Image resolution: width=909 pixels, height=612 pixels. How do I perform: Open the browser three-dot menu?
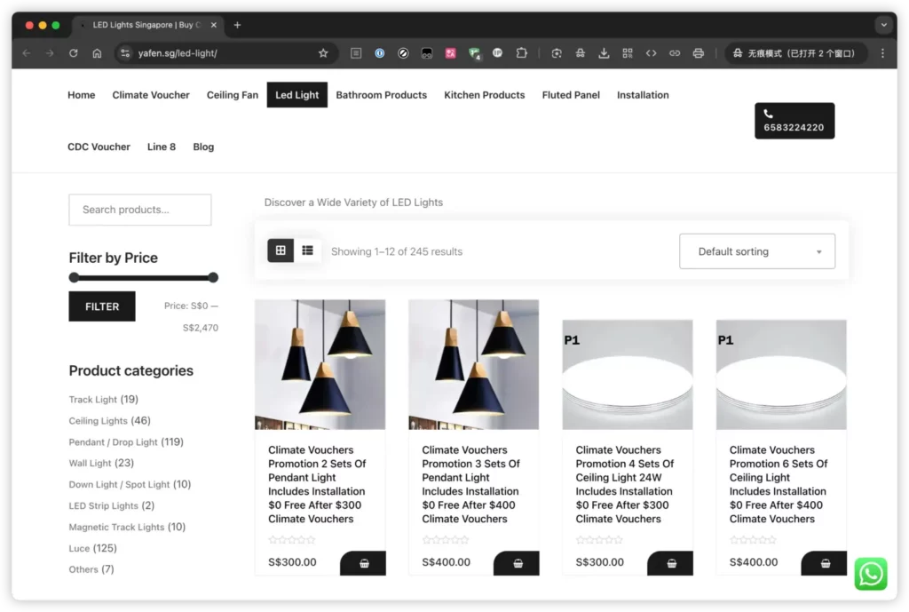[x=882, y=53]
